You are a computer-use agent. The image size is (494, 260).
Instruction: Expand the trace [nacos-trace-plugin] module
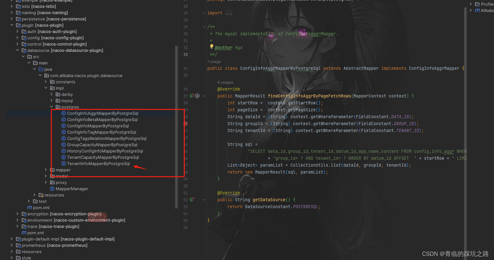pos(18,226)
